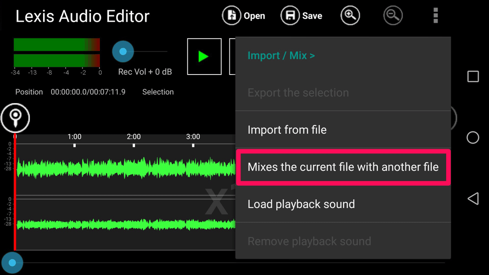The height and width of the screenshot is (275, 489).
Task: Zoom in on the waveform
Action: [350, 16]
